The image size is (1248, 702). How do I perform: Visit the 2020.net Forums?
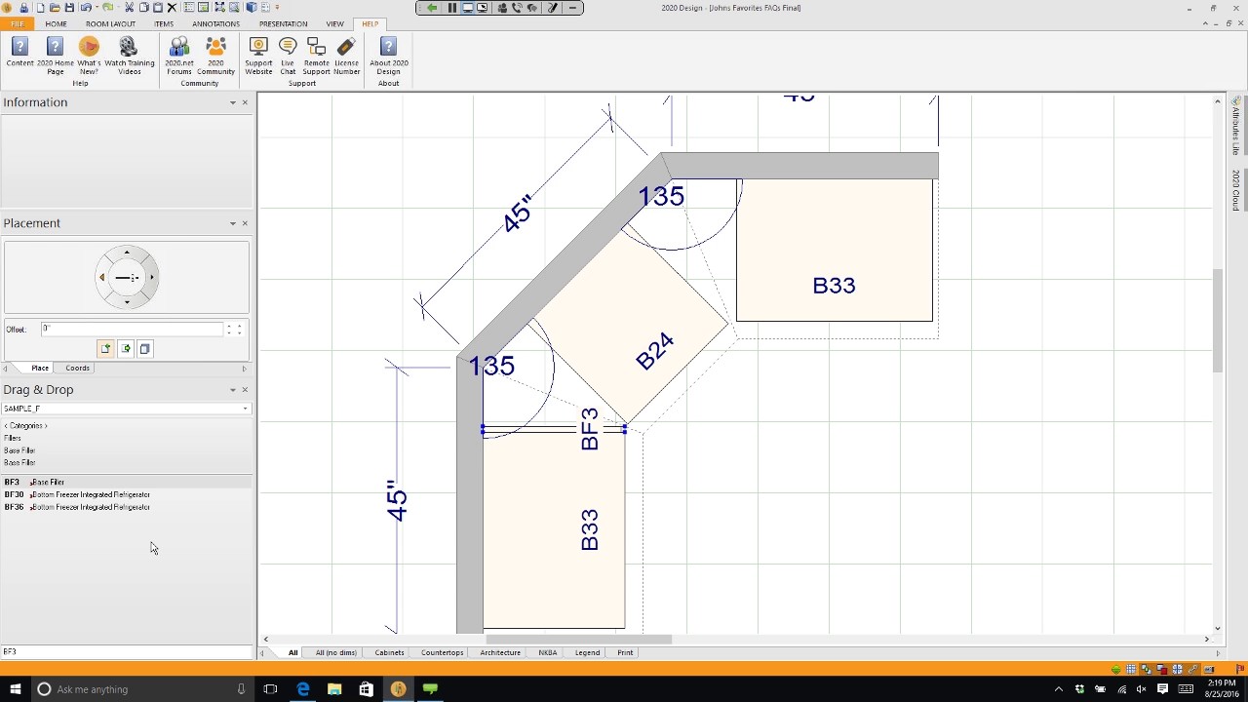[x=179, y=55]
